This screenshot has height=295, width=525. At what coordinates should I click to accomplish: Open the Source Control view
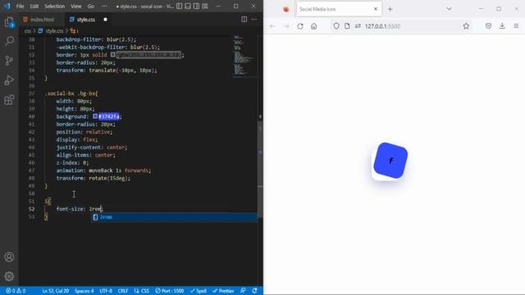[x=9, y=61]
